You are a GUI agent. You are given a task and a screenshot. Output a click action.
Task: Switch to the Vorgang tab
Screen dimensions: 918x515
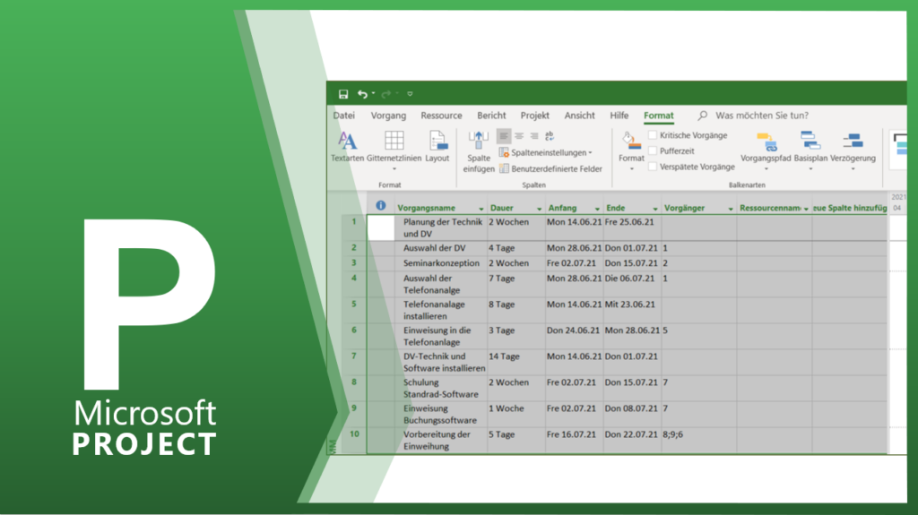tap(388, 116)
